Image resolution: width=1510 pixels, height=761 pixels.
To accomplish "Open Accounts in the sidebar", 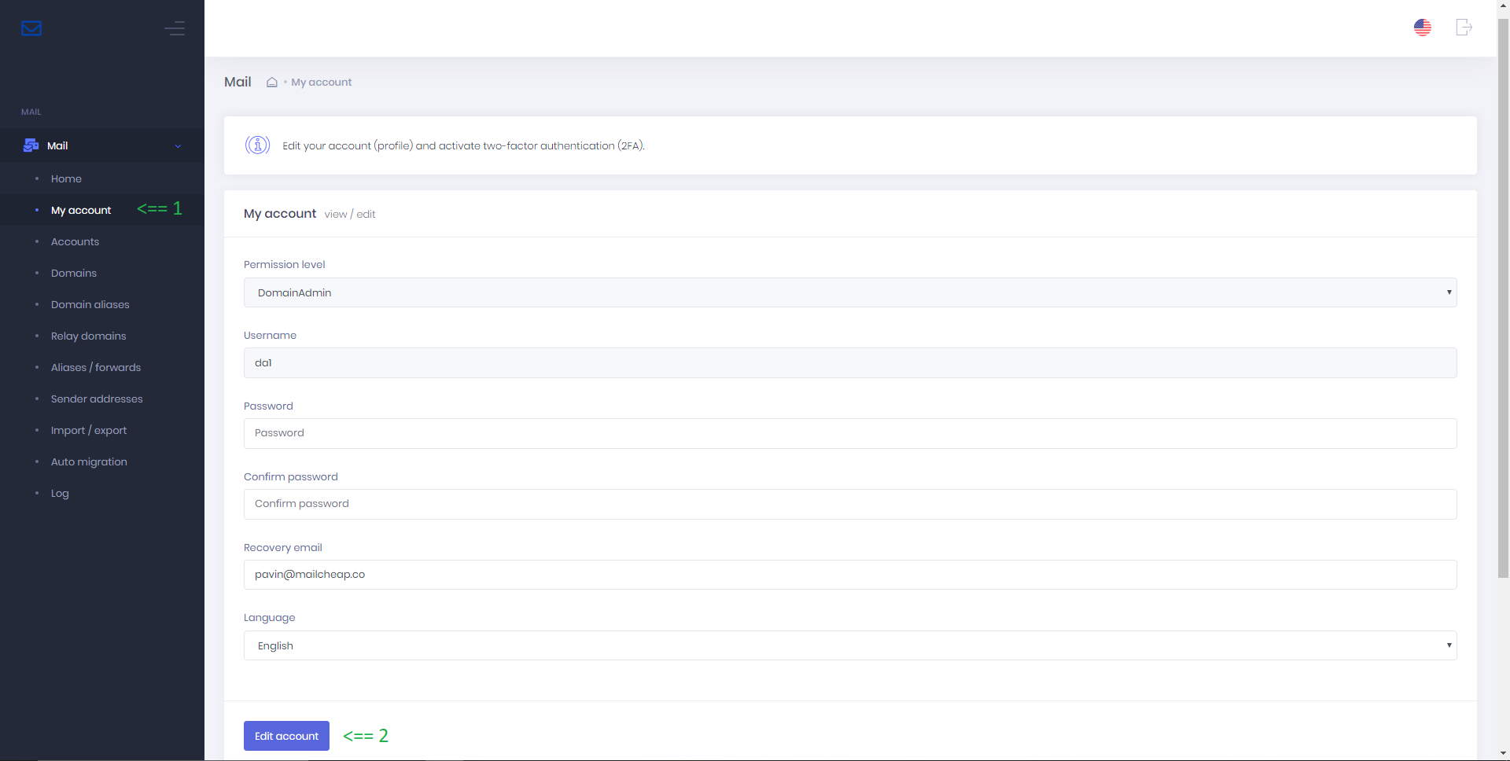I will 75,242.
